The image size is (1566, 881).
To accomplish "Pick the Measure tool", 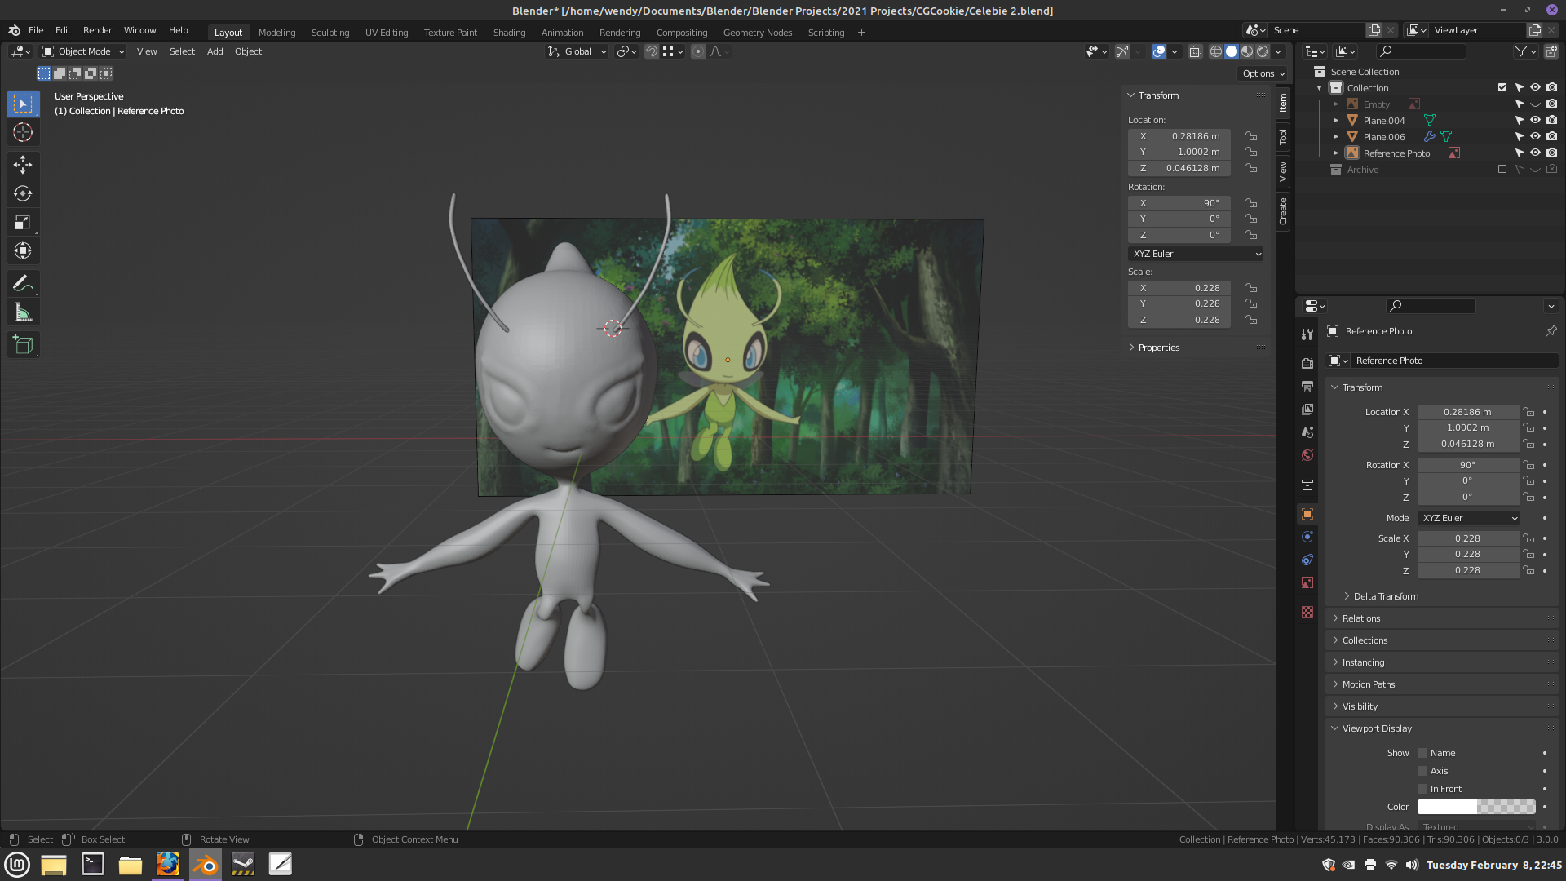I will pyautogui.click(x=23, y=313).
